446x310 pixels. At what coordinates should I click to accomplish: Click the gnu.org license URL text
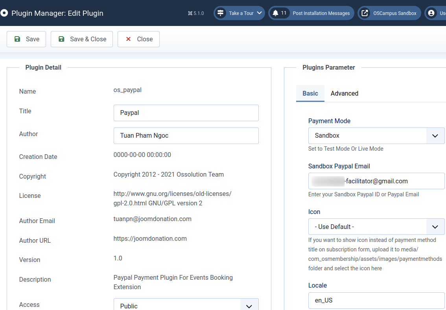[172, 199]
